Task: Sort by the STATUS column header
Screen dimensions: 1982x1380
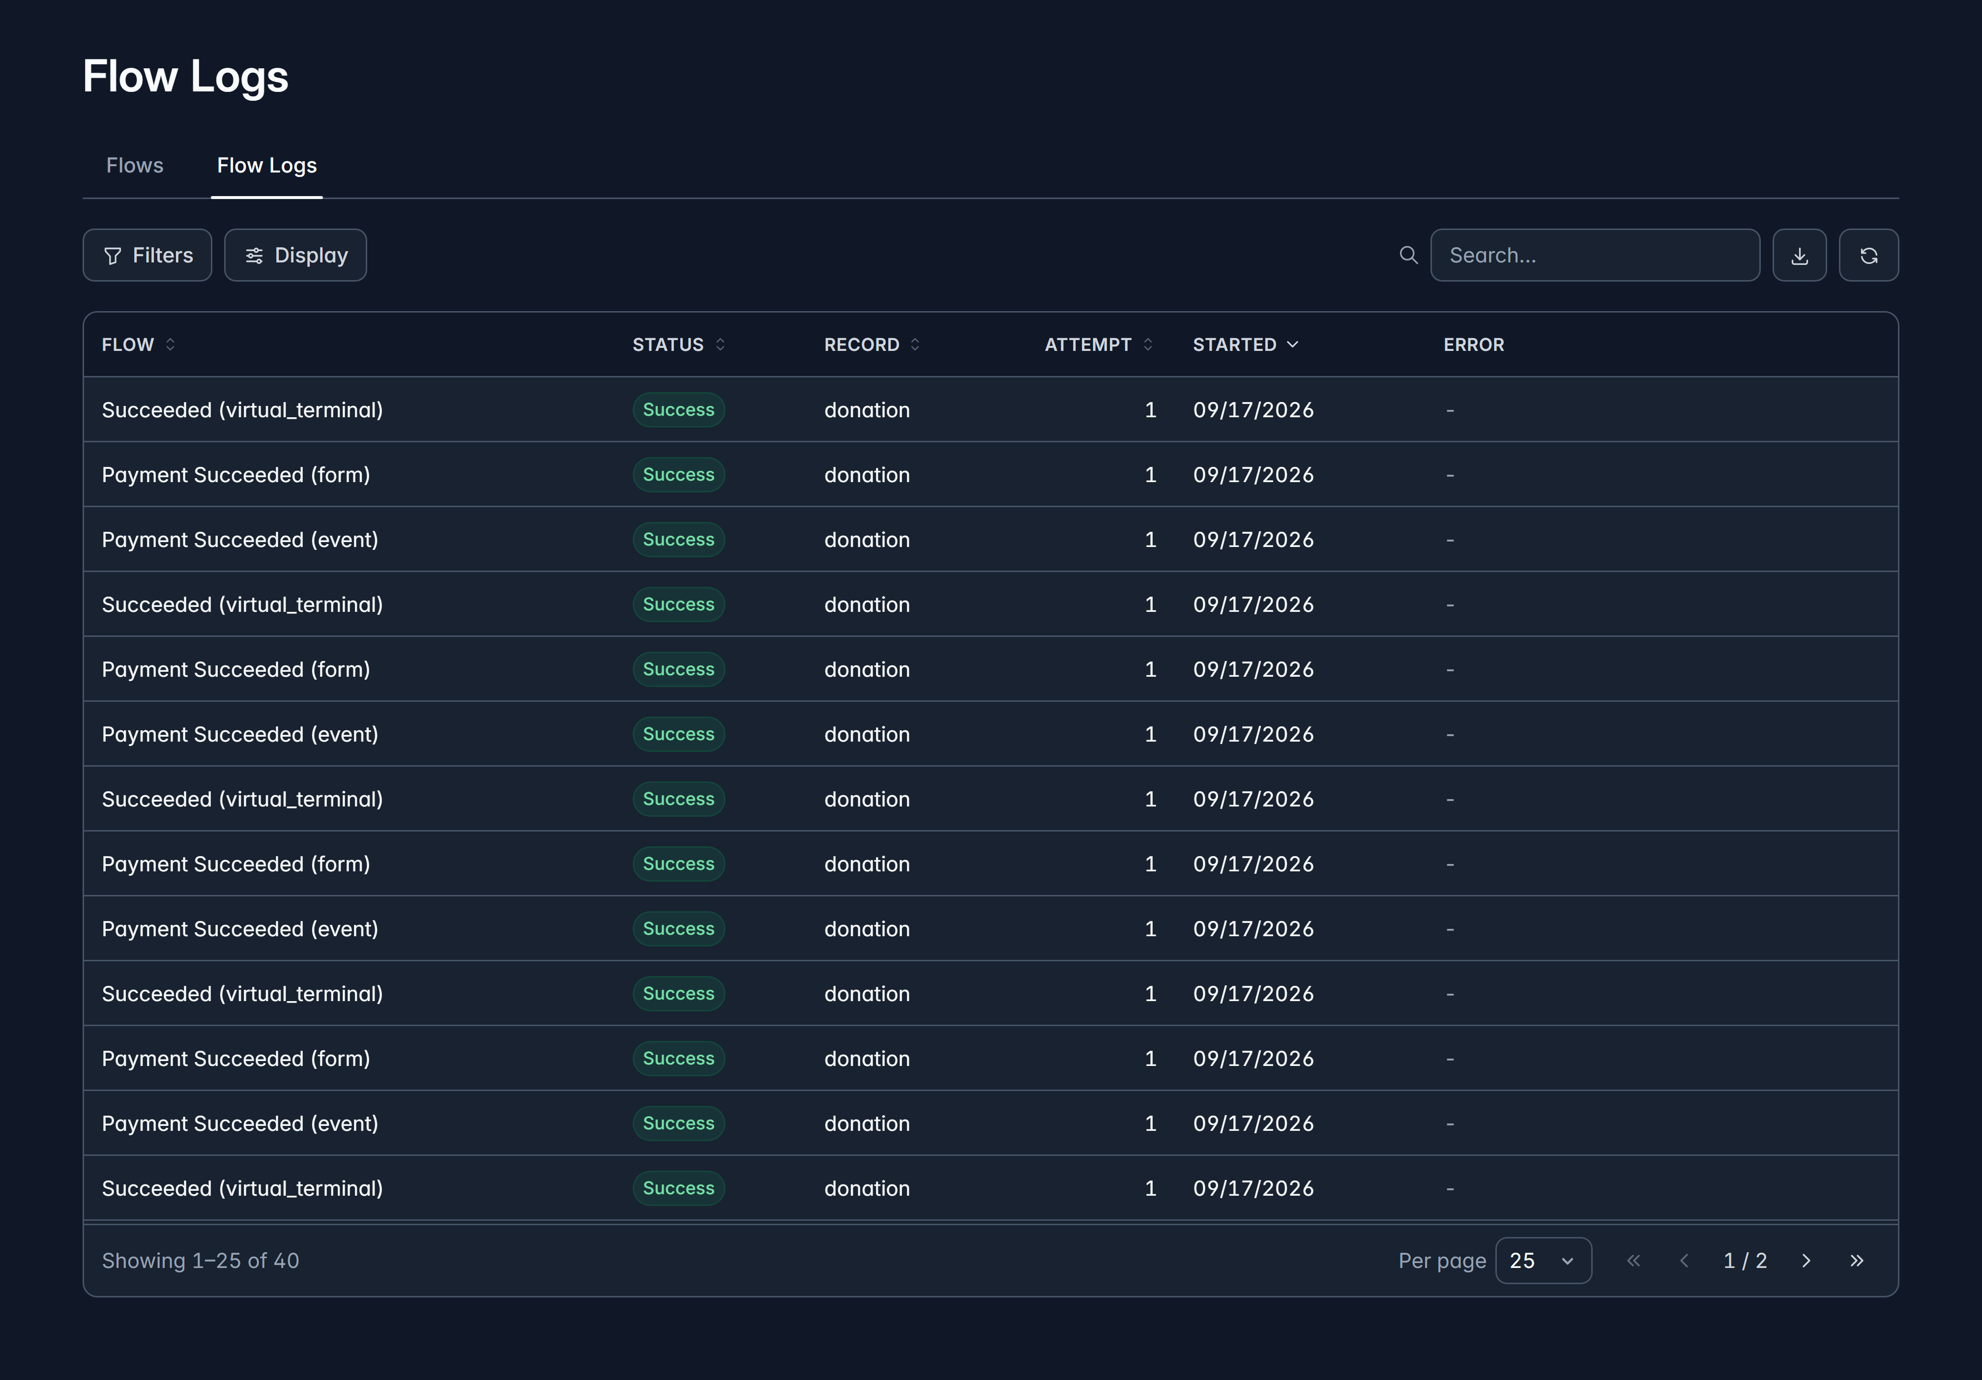Action: click(678, 345)
